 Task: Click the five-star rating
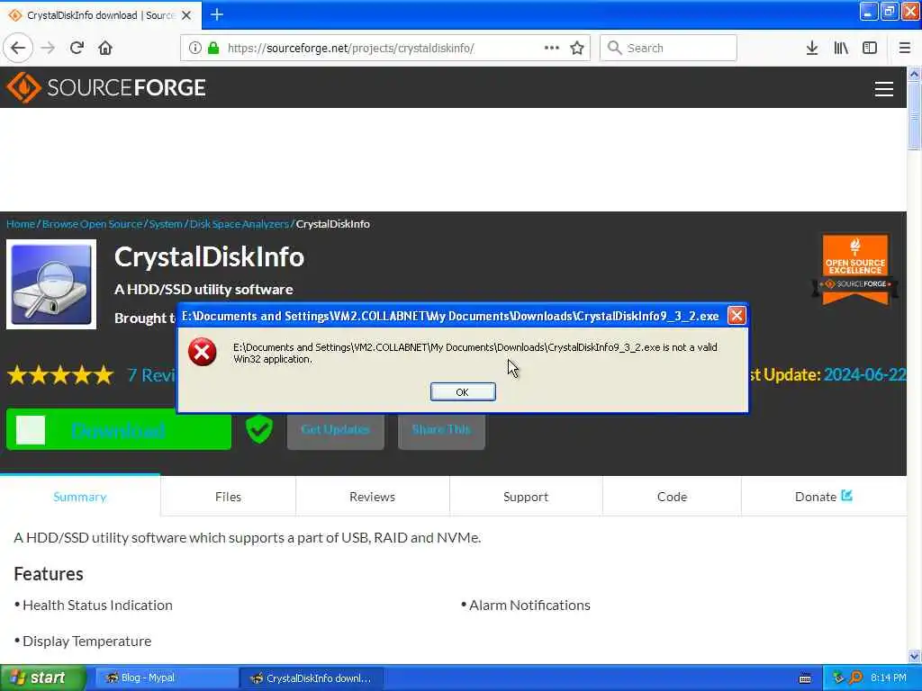(x=60, y=375)
